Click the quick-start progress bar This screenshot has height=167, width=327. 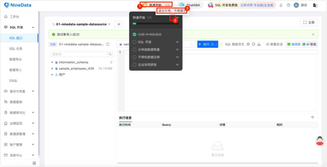coord(156,24)
